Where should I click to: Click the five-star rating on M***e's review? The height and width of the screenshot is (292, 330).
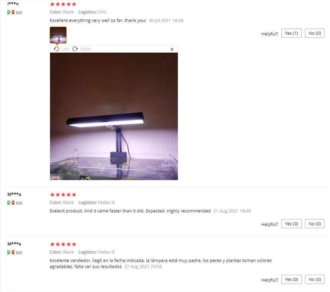click(x=63, y=244)
